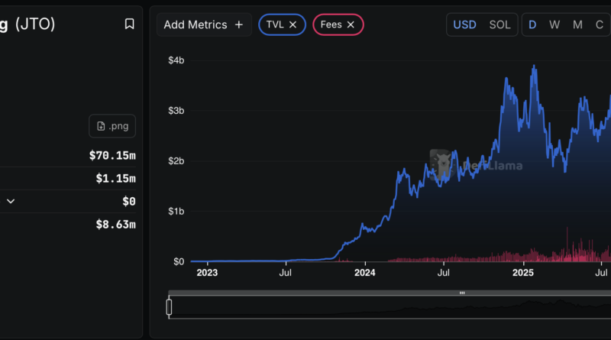
Task: Remove the TVL metric with its X
Action: click(x=293, y=24)
